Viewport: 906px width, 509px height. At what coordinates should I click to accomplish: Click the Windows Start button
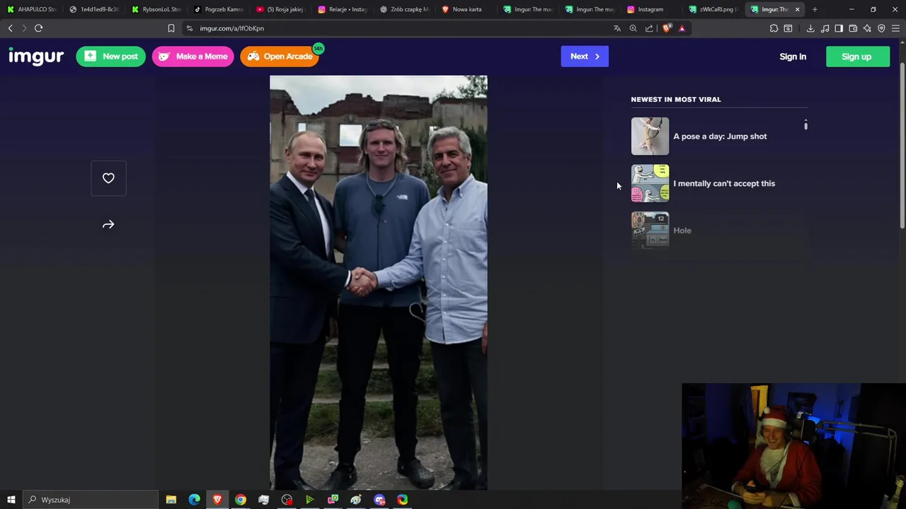point(11,500)
